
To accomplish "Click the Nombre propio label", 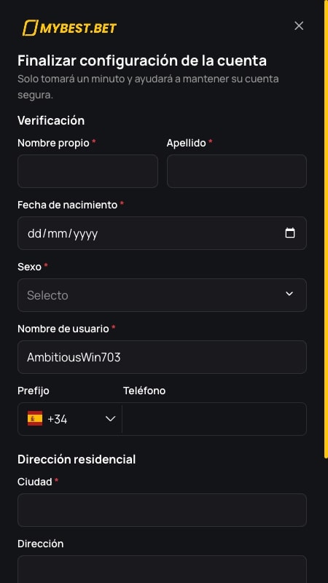I will pyautogui.click(x=53, y=143).
